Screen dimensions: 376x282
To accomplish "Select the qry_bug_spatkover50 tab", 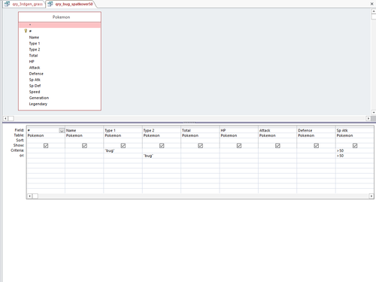I will pos(71,4).
